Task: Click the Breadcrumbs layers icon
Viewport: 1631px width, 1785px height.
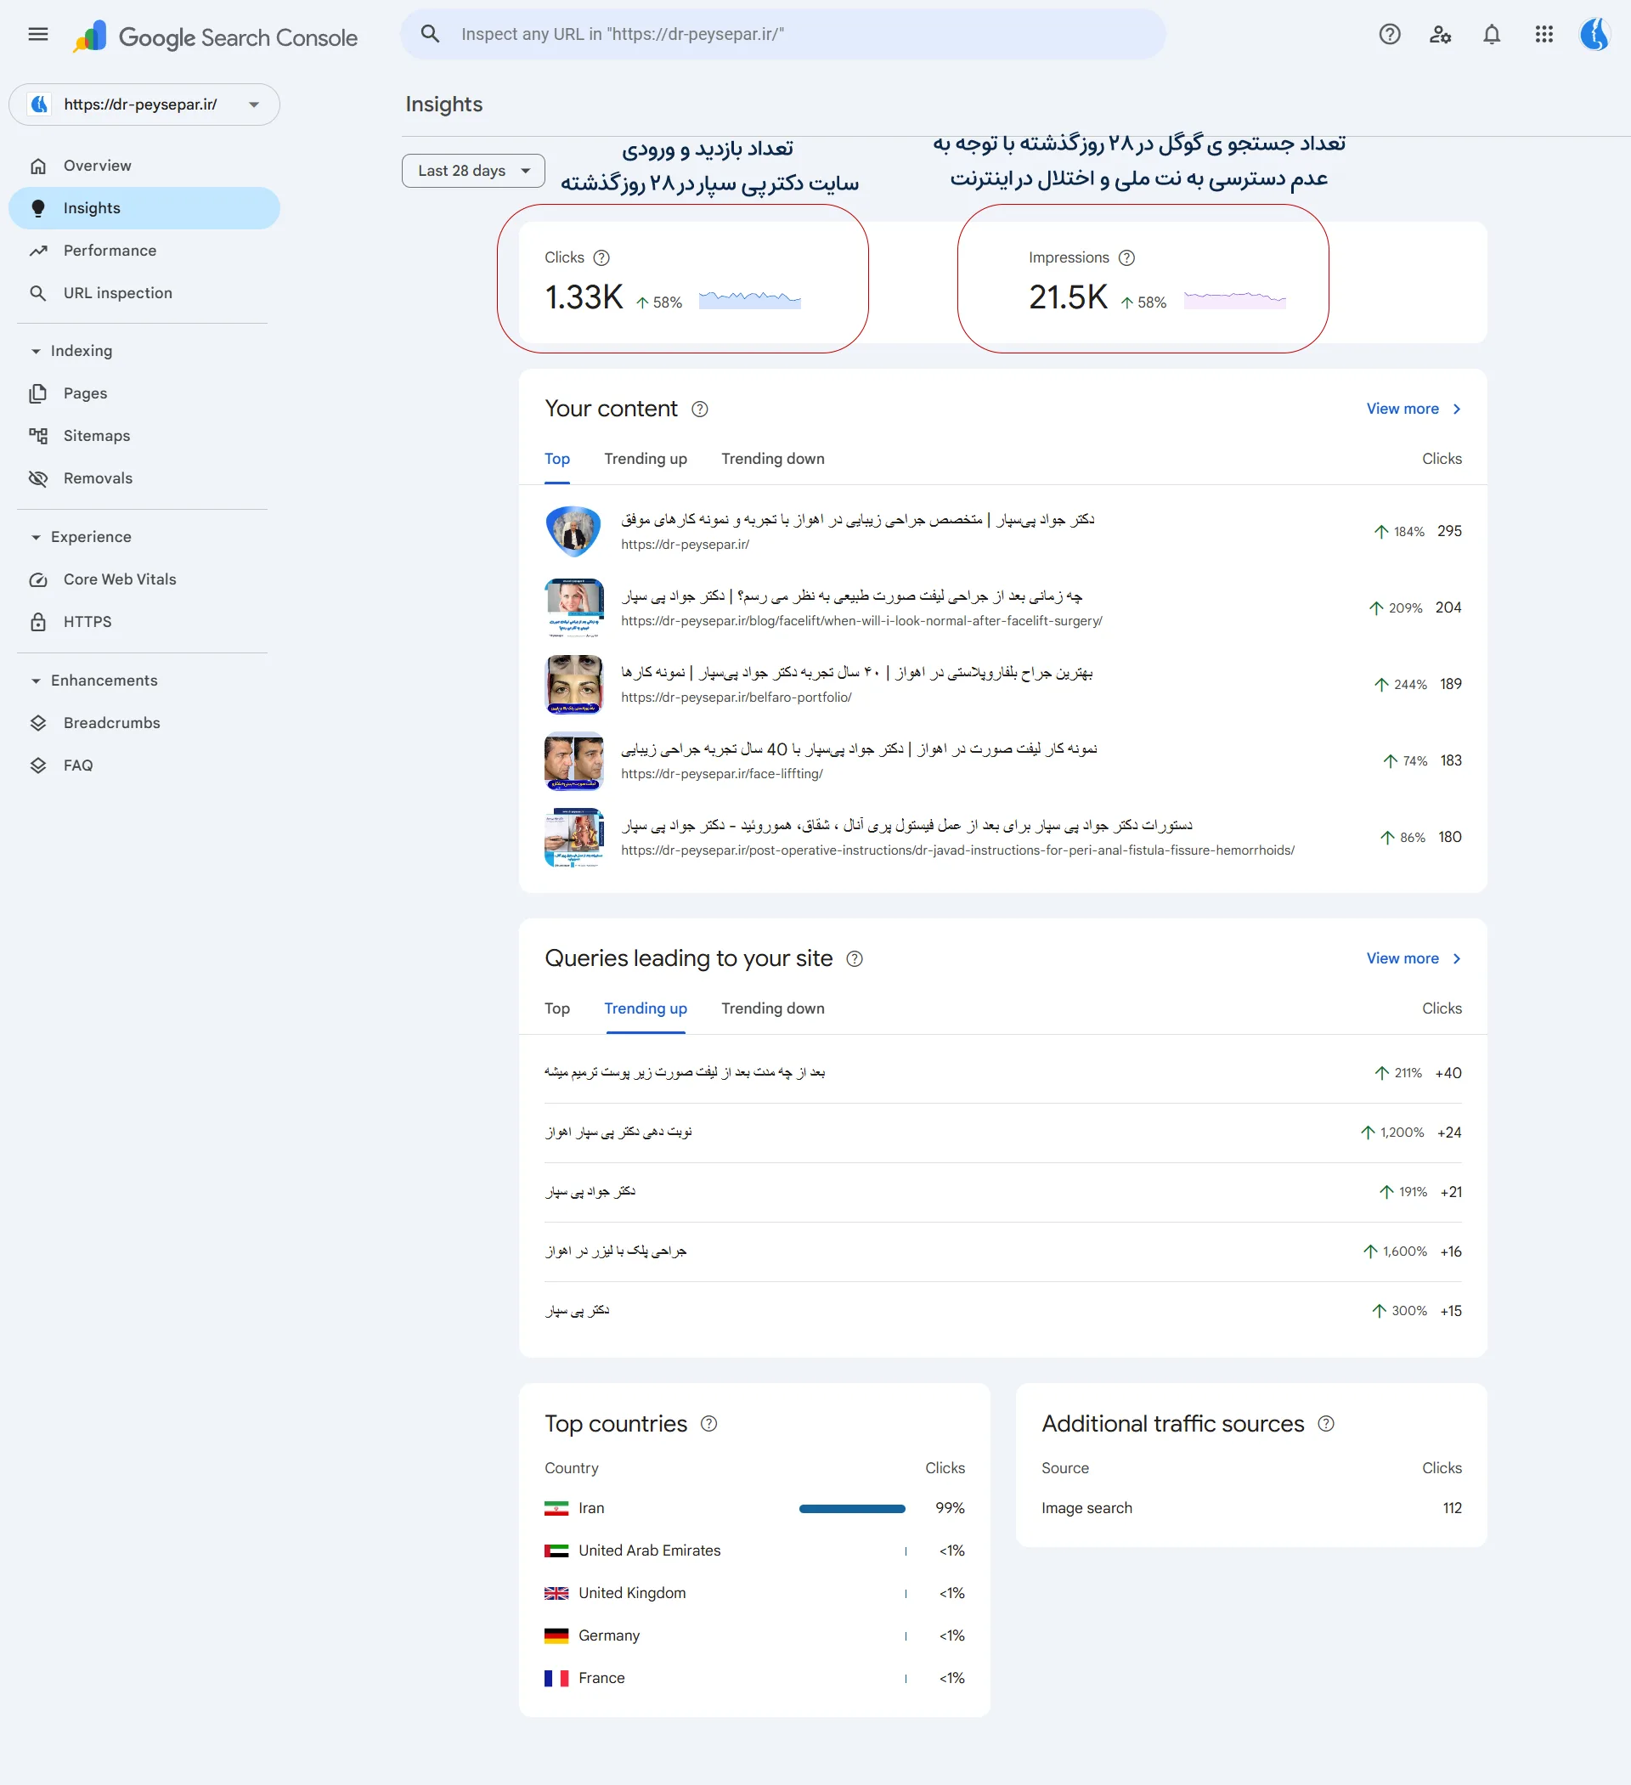Action: click(x=38, y=722)
